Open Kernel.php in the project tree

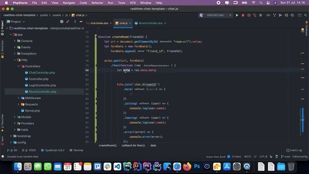(32, 111)
